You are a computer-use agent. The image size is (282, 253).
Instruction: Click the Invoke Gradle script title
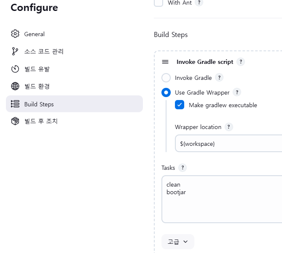(x=205, y=62)
